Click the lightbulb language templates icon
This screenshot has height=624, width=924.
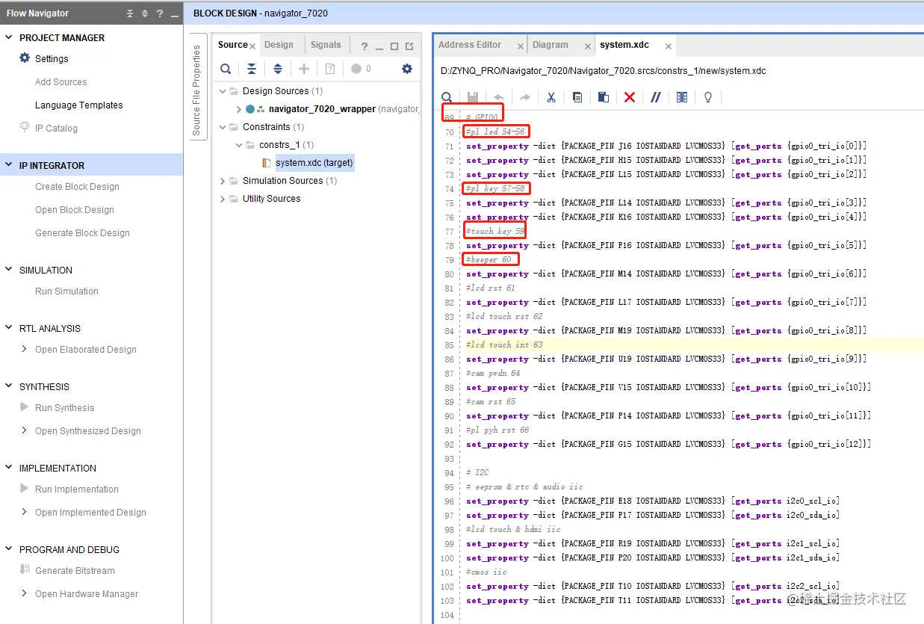[x=707, y=97]
